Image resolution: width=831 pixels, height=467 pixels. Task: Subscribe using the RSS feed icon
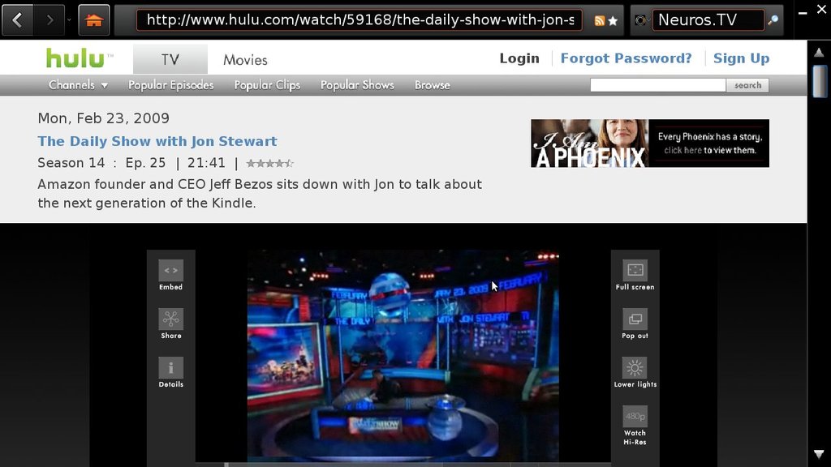click(x=600, y=20)
